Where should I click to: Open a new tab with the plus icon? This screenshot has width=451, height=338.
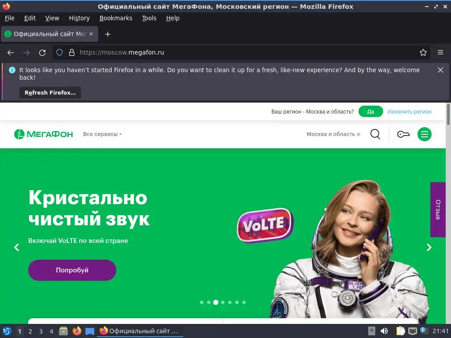pyautogui.click(x=107, y=34)
